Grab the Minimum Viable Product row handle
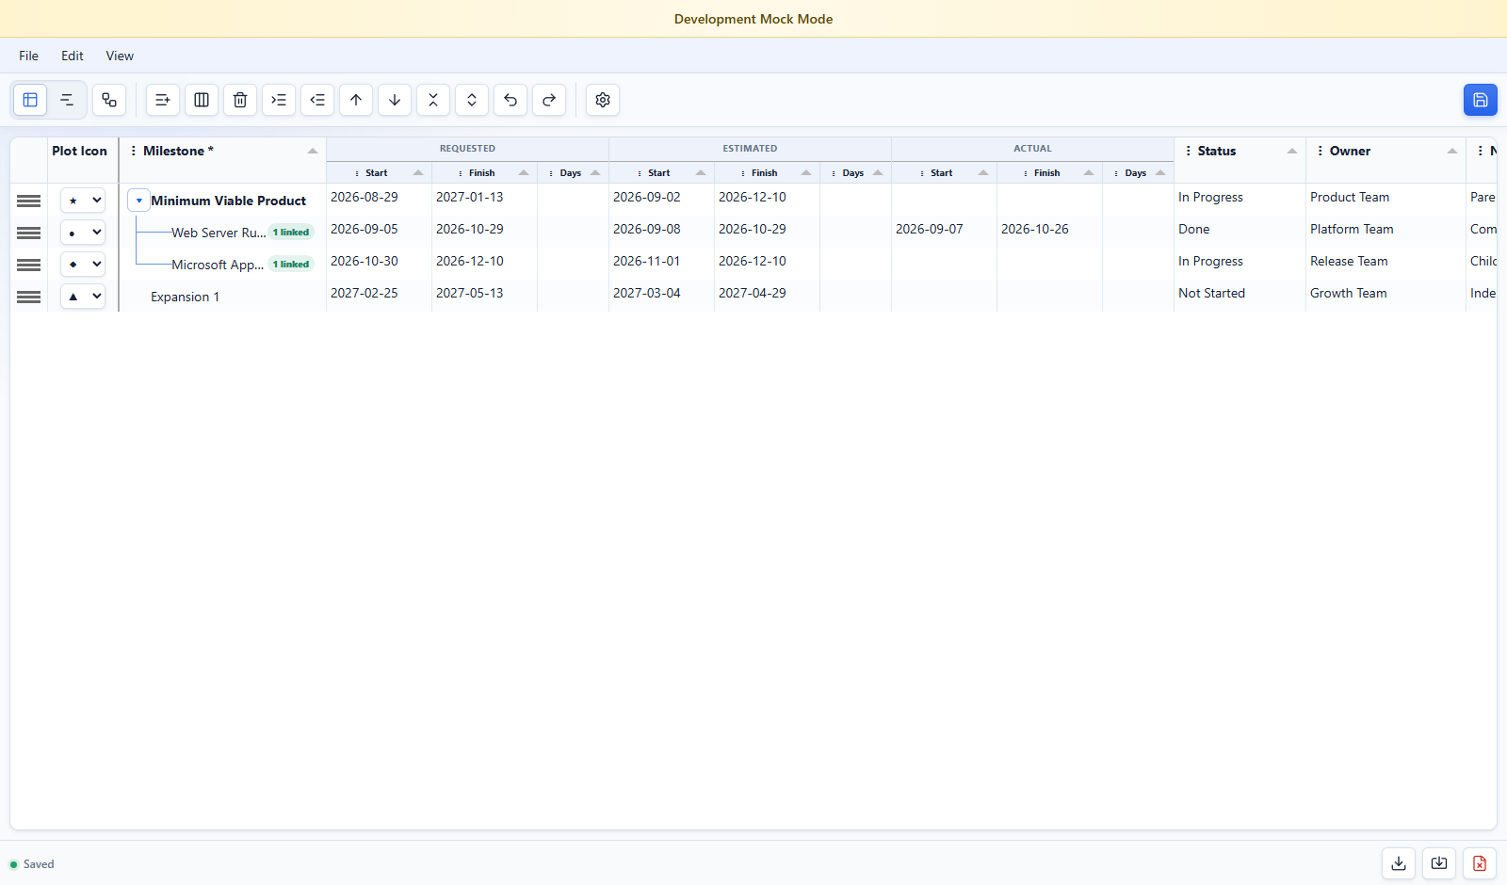Viewport: 1507px width, 885px height. [x=29, y=201]
